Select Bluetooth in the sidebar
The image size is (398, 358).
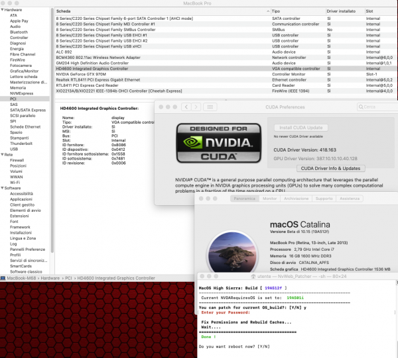click(x=19, y=32)
